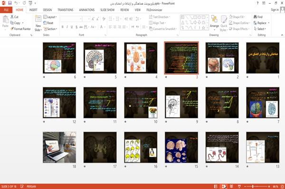Open the Layout dropdown
The width and height of the screenshot is (285, 189).
[x=50, y=17]
